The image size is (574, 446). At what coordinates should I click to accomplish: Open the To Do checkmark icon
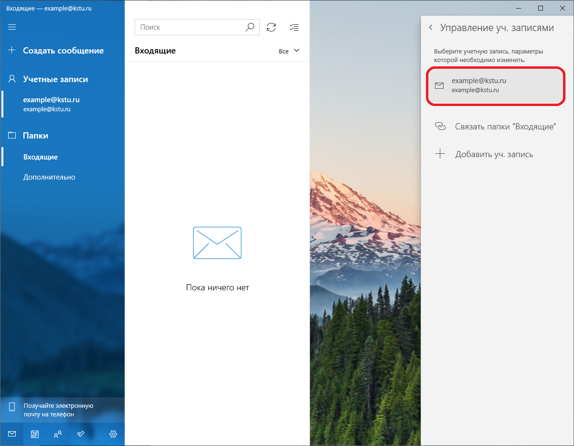[81, 434]
